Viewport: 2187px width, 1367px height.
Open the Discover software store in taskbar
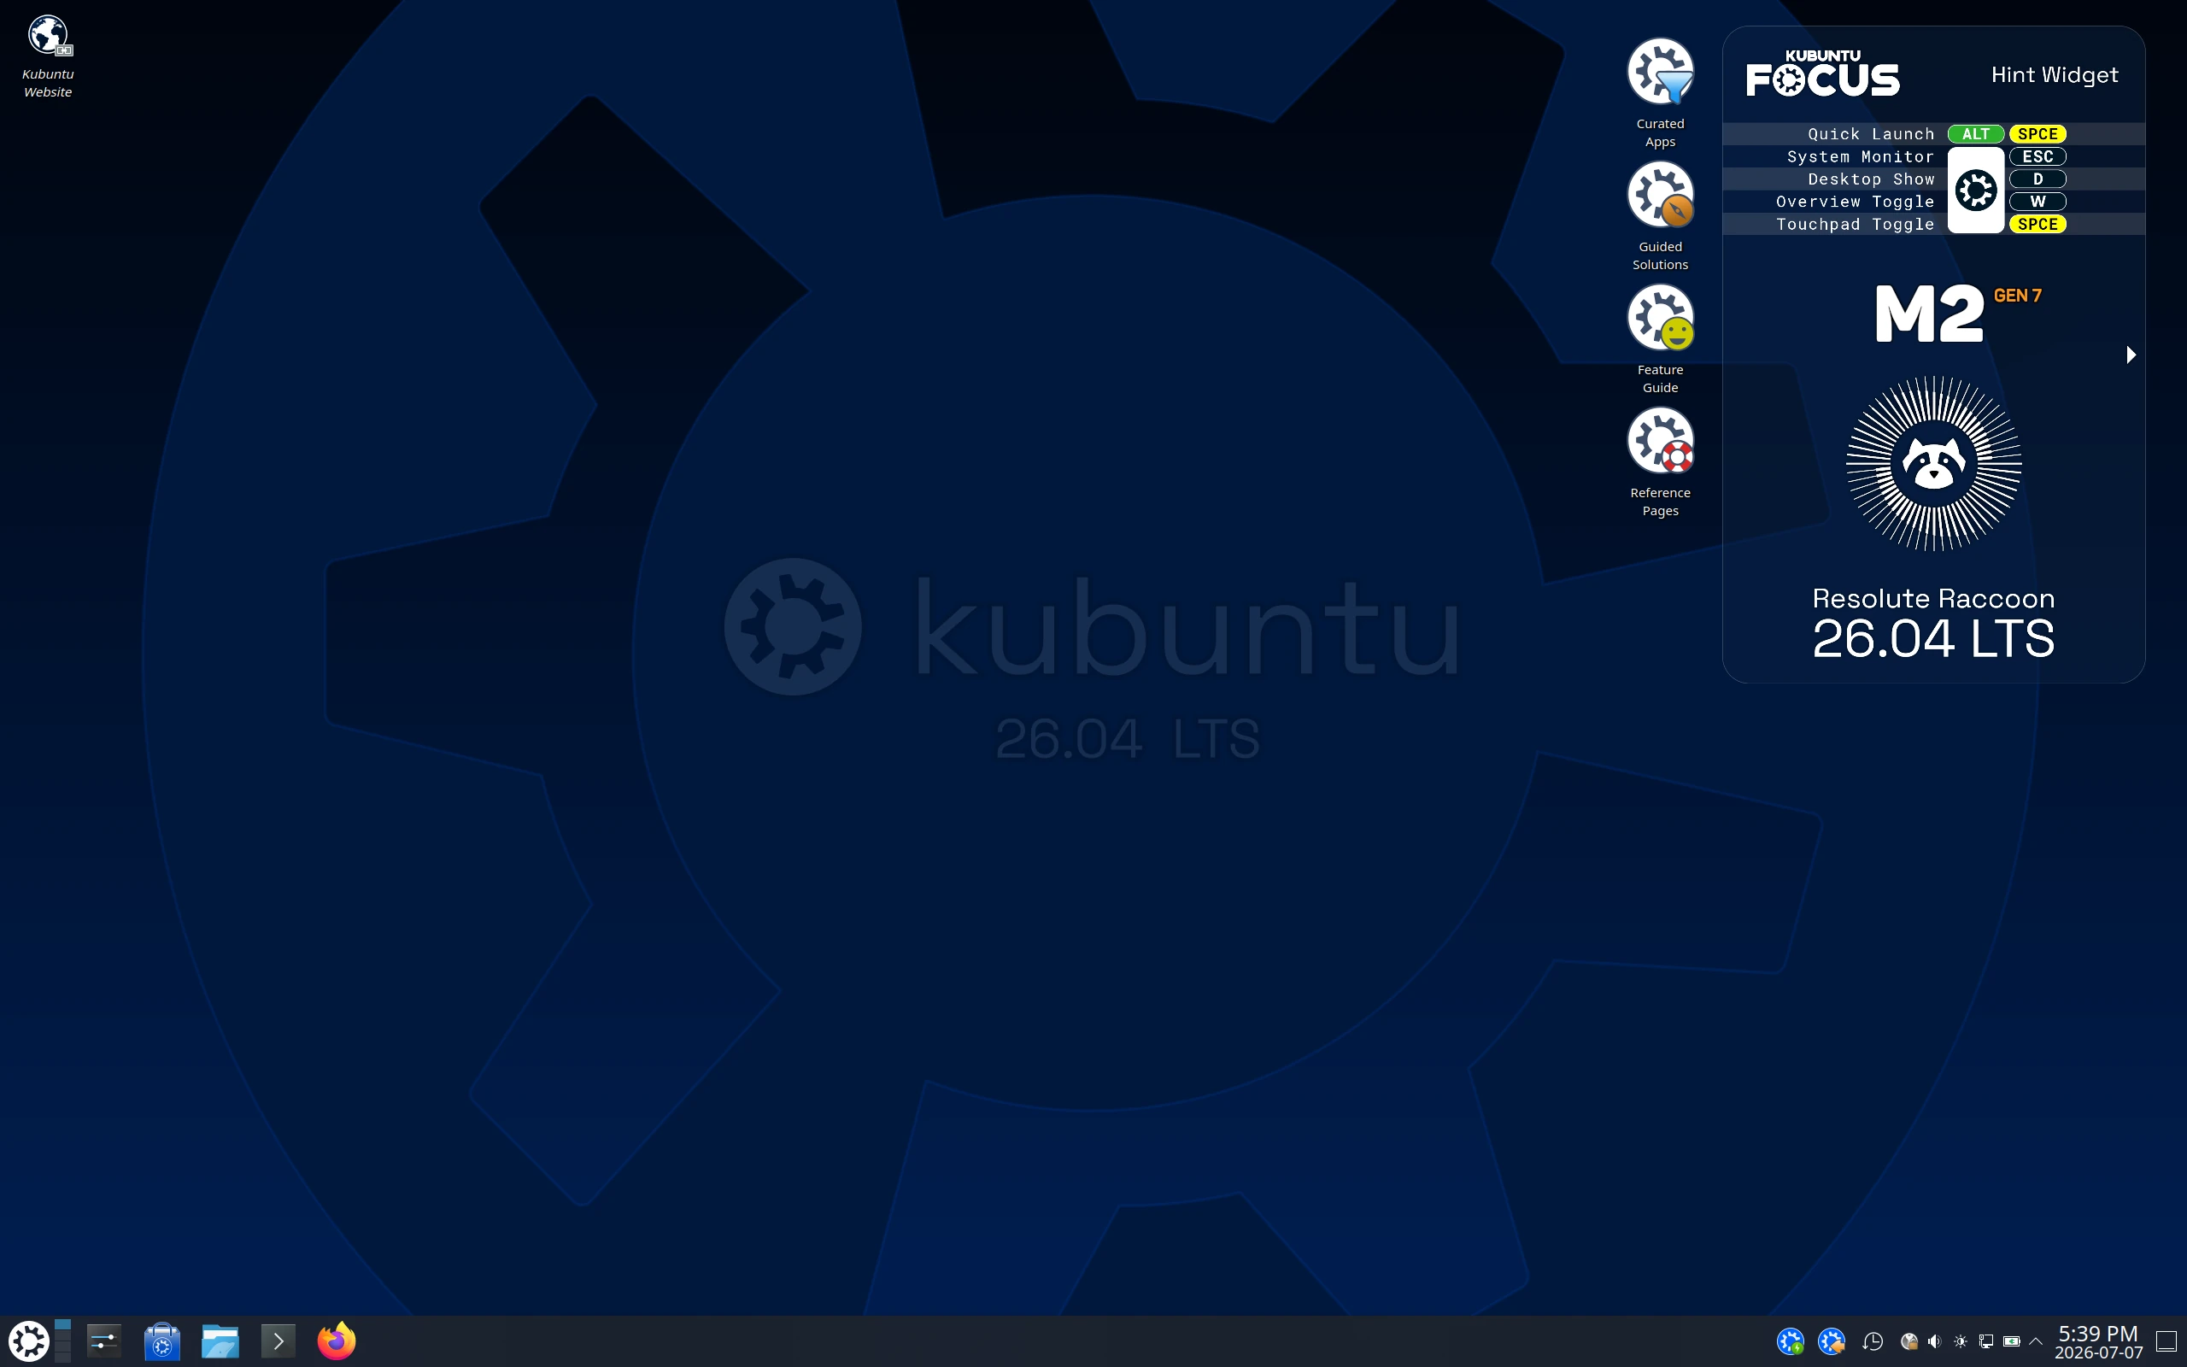click(161, 1341)
